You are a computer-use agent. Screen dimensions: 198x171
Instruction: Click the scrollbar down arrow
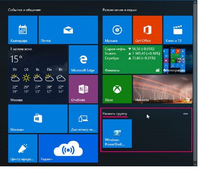[x=195, y=165]
